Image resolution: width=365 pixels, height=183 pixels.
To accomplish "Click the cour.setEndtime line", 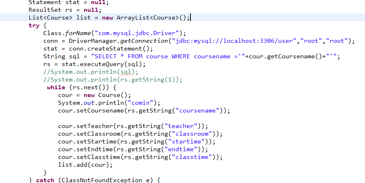I will coord(133,149).
